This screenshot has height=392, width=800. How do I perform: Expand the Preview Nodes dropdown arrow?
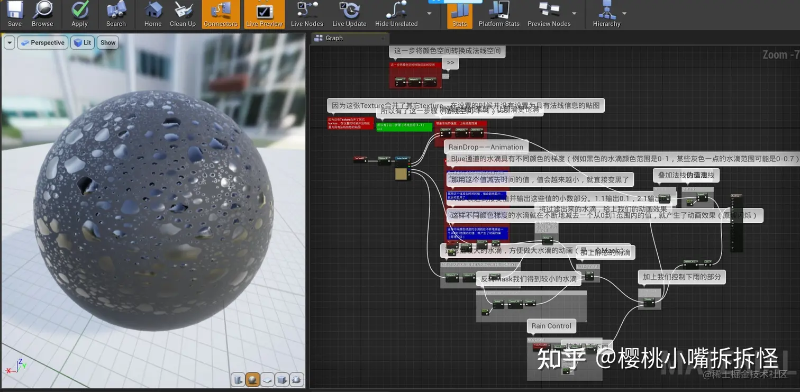click(574, 14)
